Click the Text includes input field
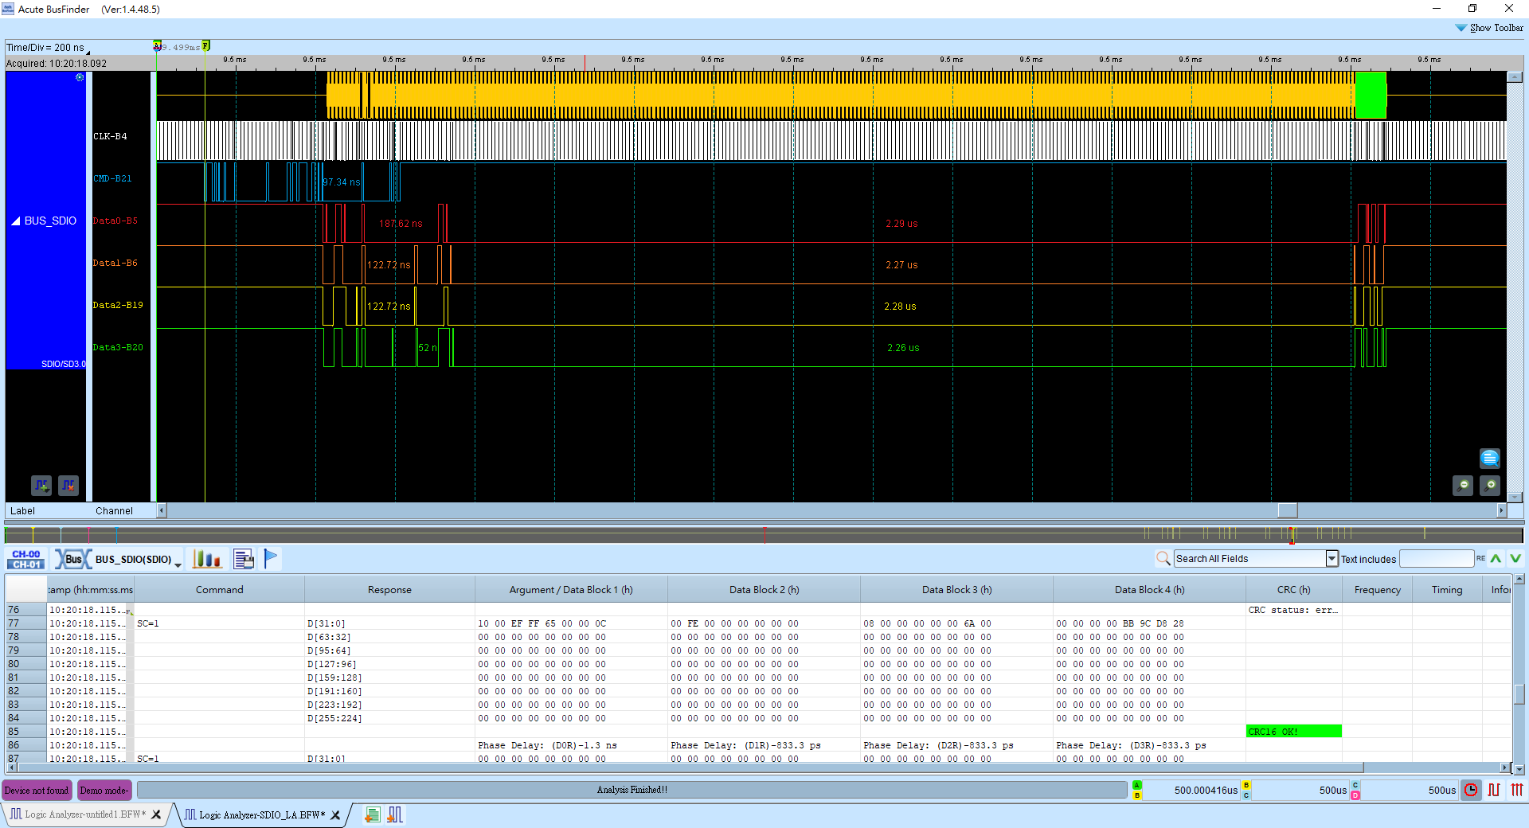The height and width of the screenshot is (828, 1529). click(1437, 559)
